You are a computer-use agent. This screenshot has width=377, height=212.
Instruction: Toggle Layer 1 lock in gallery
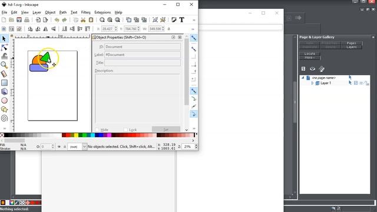coord(366,83)
